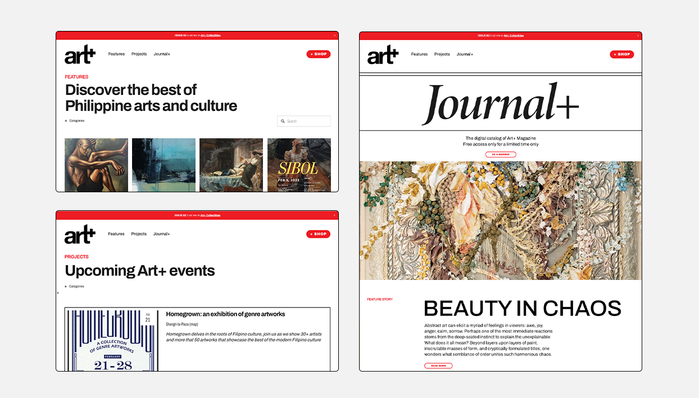Click the red PROJECTS section label
This screenshot has height=398, width=699.
[76, 257]
